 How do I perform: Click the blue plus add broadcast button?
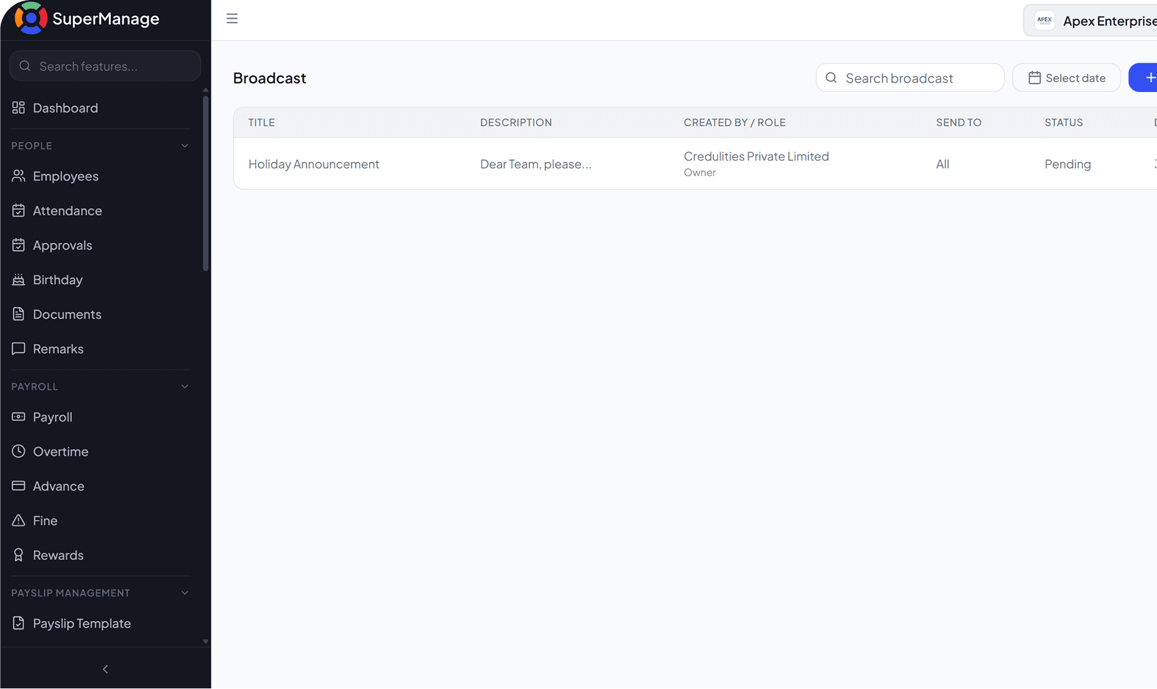pos(1144,78)
